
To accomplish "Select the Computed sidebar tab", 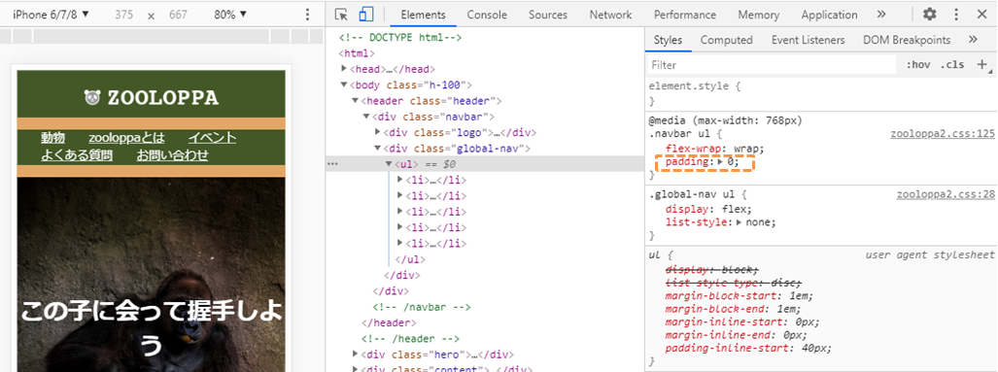I will tap(726, 40).
